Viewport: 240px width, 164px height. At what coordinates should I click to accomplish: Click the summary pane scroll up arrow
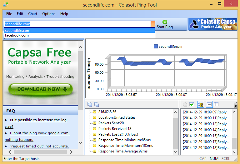(x=175, y=112)
